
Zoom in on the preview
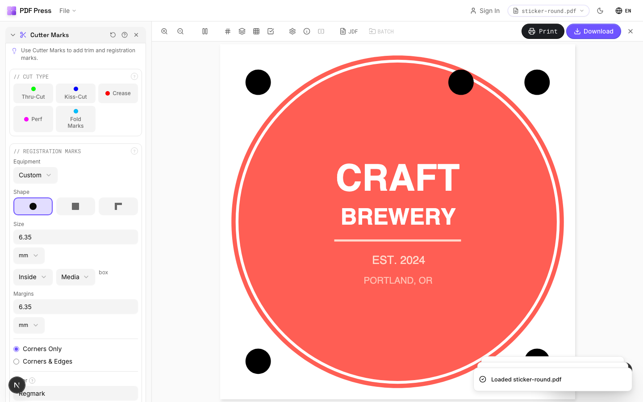click(x=164, y=31)
